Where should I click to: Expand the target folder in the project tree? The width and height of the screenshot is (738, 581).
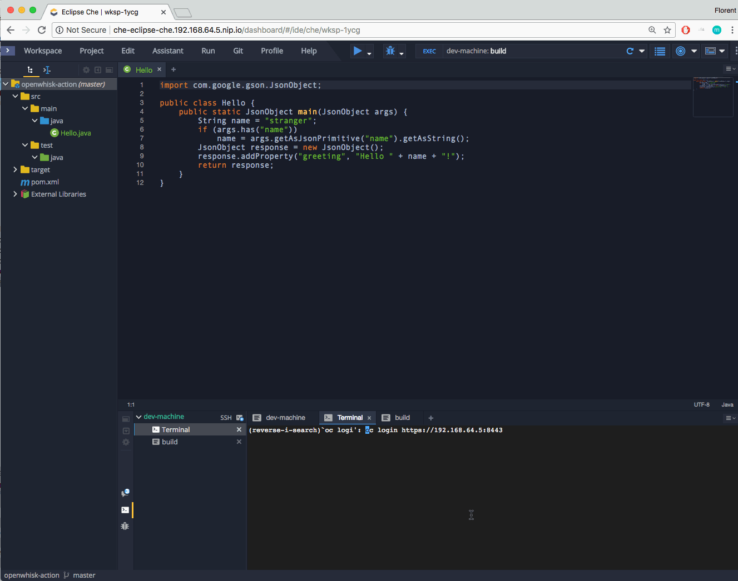point(15,169)
